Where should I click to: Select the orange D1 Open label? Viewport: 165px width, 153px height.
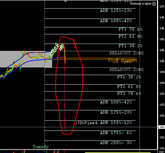122,61
